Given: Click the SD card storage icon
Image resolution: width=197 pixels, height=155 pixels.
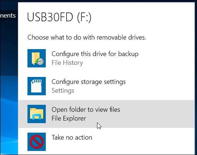Looking at the screenshot, I should click(37, 86).
